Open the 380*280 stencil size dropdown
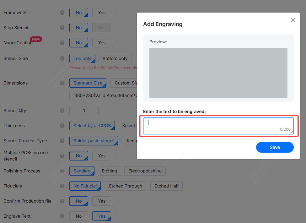Screen dimensions: 306x223 [x=103, y=95]
